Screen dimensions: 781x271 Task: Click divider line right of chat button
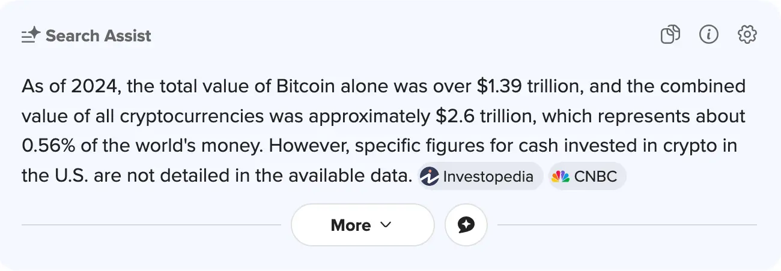coord(625,225)
